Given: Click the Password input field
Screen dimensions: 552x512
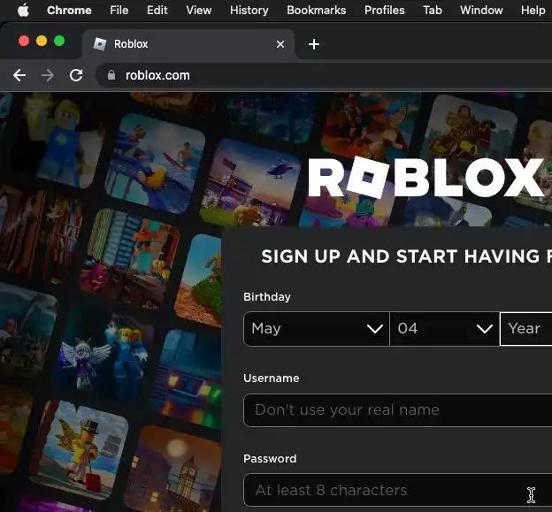Looking at the screenshot, I should pos(398,490).
